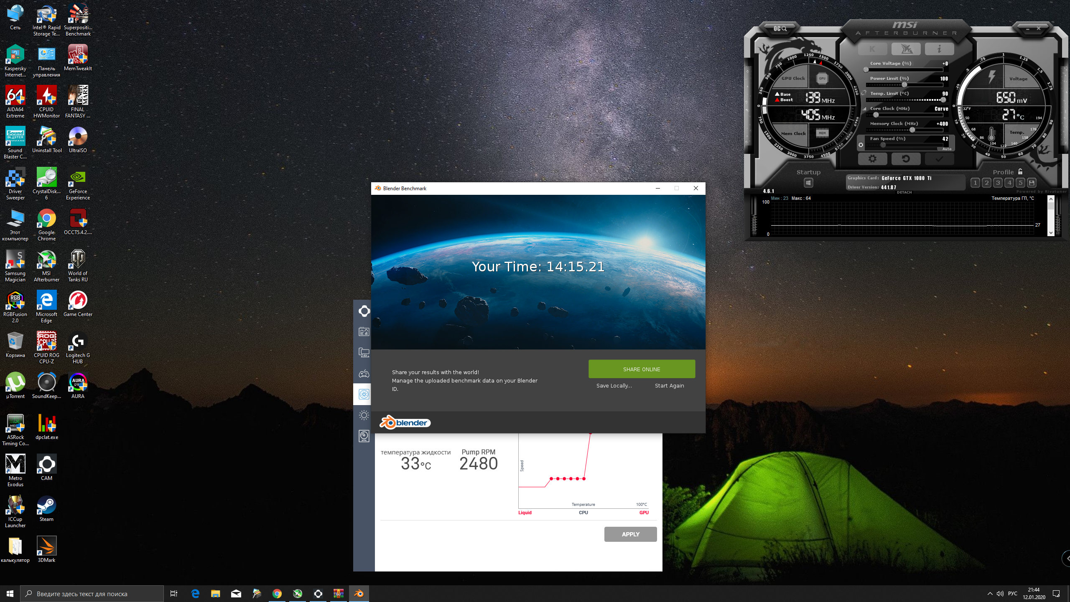Click reset-to-defaults button in Afterburner
Image resolution: width=1070 pixels, height=602 pixels.
point(906,159)
